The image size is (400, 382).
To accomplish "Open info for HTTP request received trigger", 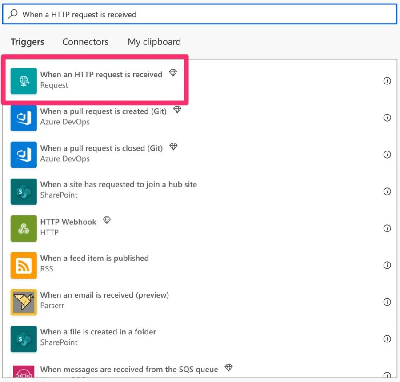I will 387,81.
